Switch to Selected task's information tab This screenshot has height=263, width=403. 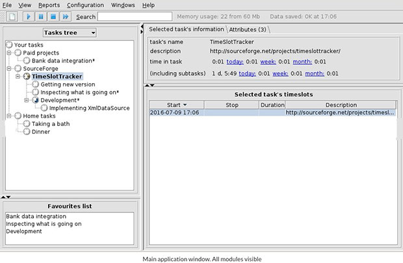click(x=187, y=29)
